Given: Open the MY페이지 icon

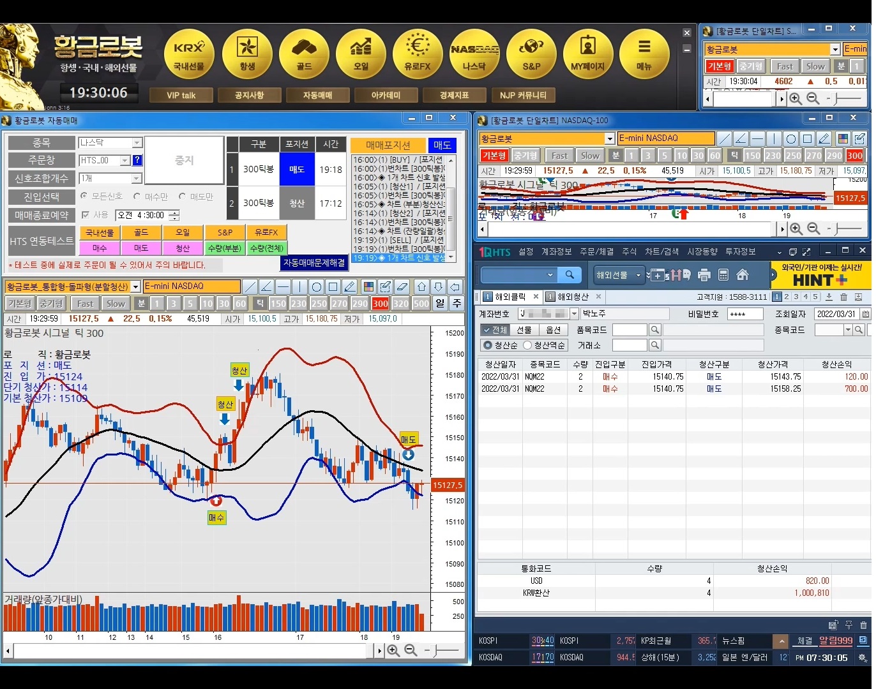Looking at the screenshot, I should (x=588, y=54).
